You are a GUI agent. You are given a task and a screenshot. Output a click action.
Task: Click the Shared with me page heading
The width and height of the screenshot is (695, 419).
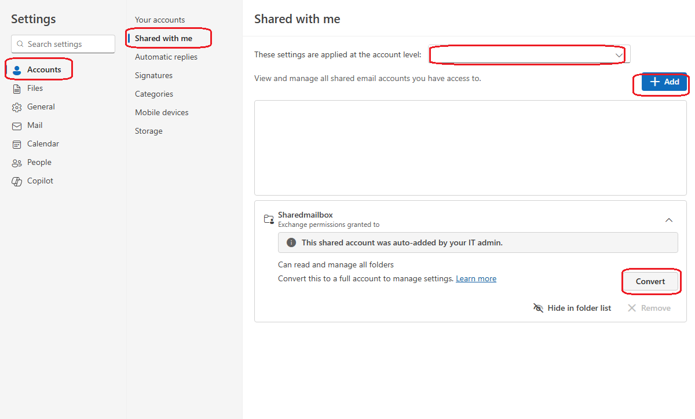tap(297, 19)
